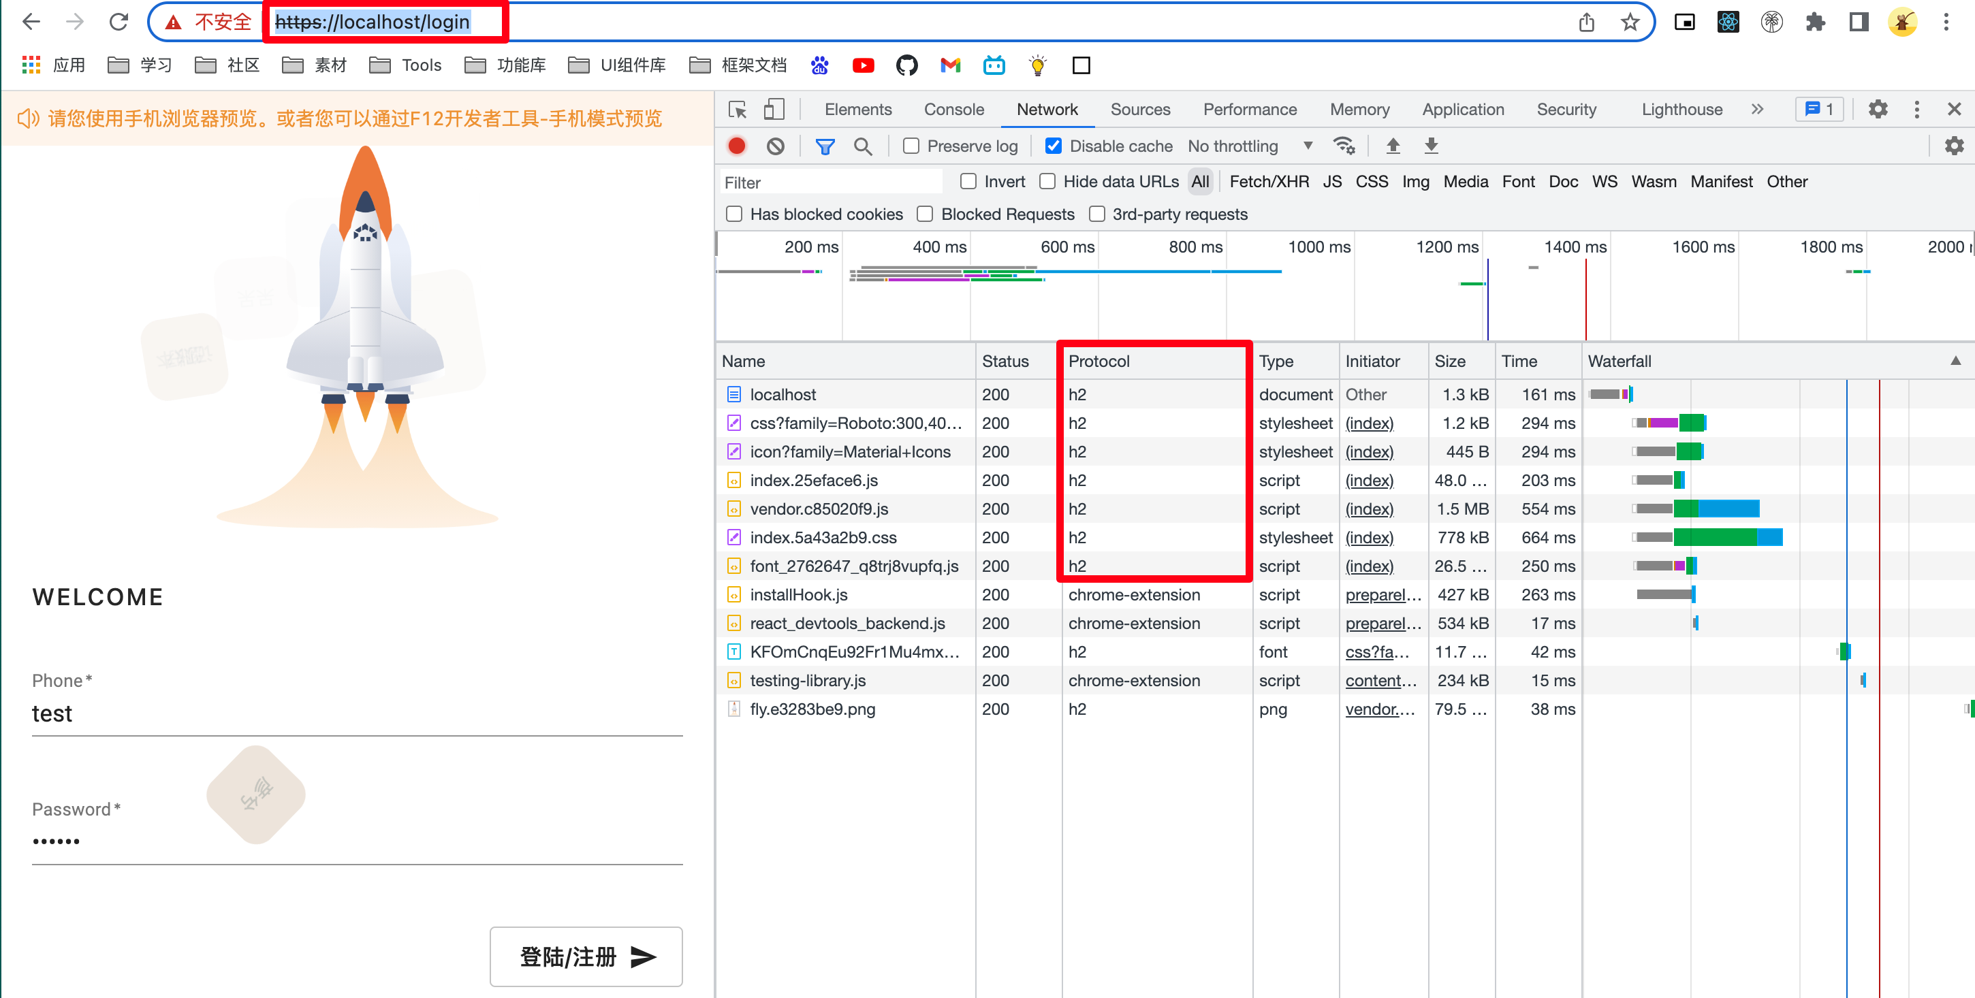The image size is (1975, 998).
Task: Open the YouTube bookmark icon
Action: pos(864,66)
